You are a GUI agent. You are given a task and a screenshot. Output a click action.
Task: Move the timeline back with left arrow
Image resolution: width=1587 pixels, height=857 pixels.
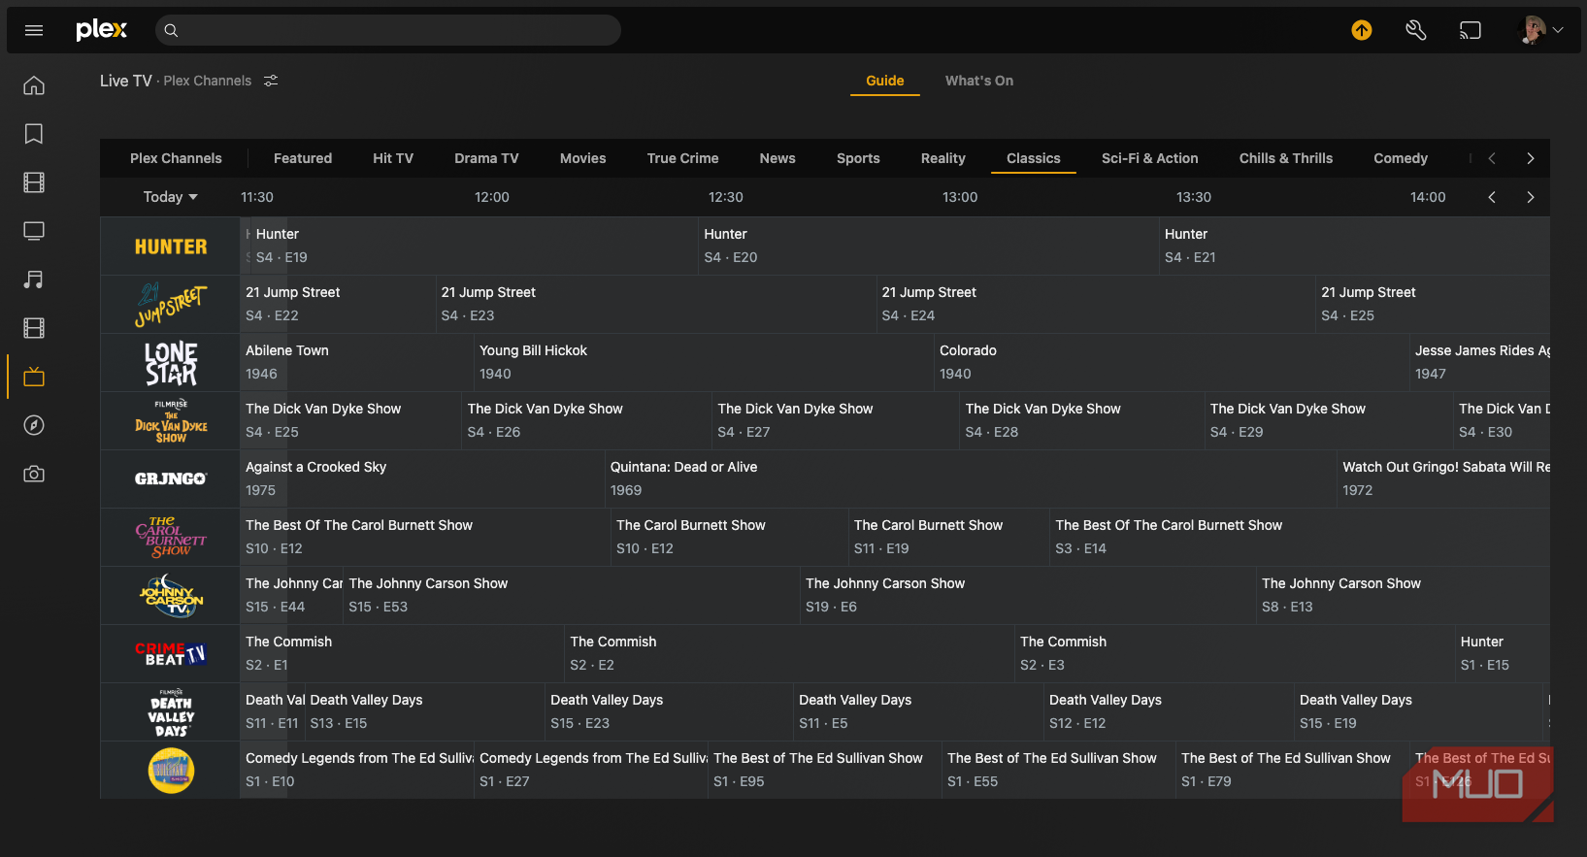(1492, 197)
